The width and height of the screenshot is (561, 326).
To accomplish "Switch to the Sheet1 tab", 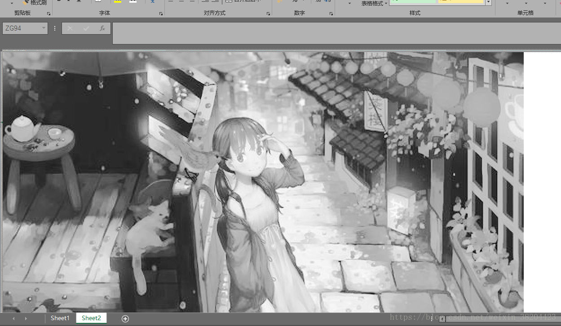I will pyautogui.click(x=60, y=318).
